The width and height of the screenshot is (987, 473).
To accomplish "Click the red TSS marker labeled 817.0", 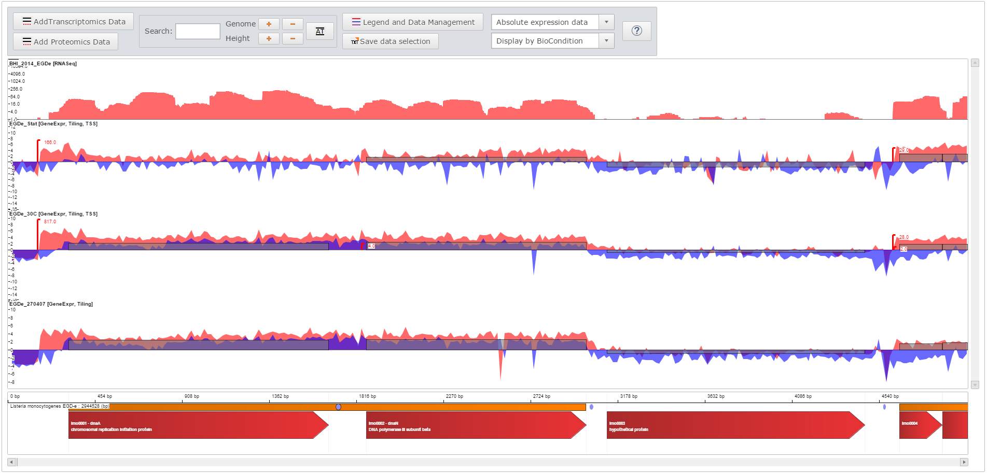I will (x=38, y=222).
